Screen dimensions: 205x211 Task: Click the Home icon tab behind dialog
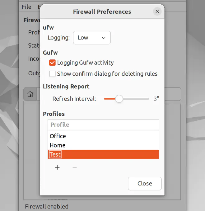(x=30, y=94)
